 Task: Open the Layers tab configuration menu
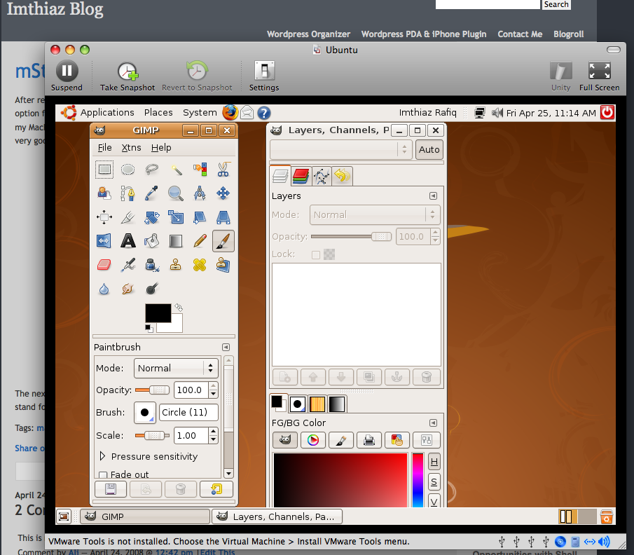click(x=433, y=196)
